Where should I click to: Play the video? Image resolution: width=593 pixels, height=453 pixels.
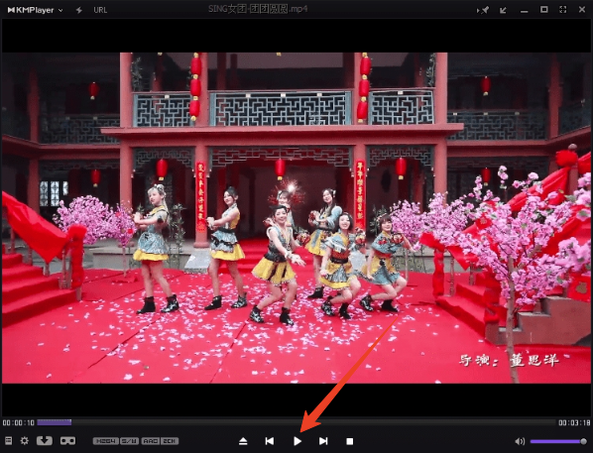click(x=297, y=441)
